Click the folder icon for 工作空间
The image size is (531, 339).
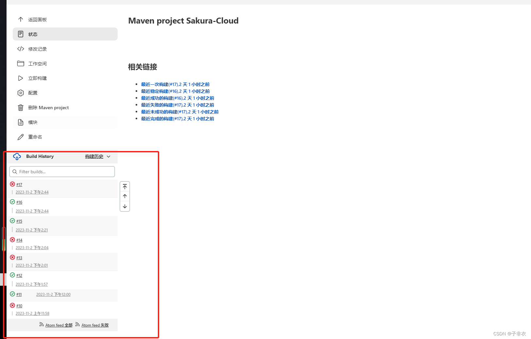[21, 63]
